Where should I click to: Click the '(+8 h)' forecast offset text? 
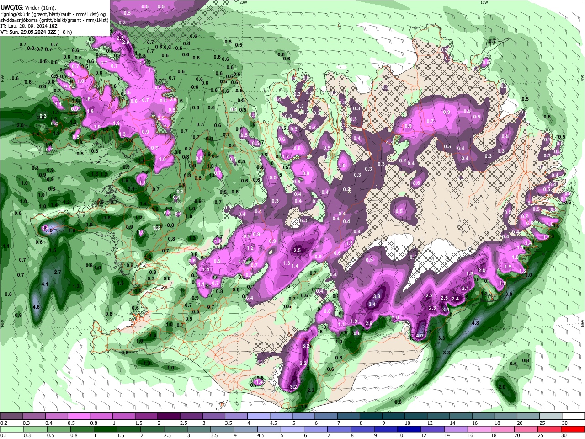tap(65, 32)
